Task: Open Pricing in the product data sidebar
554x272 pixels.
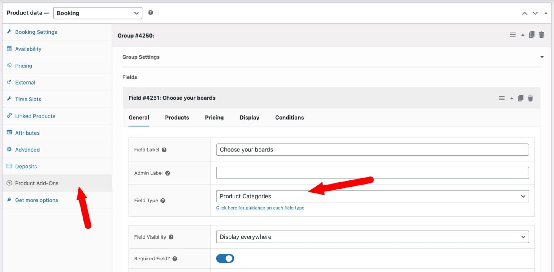Action: (x=57, y=66)
